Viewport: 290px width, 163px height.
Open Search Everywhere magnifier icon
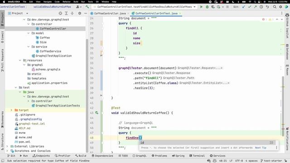(275, 7)
